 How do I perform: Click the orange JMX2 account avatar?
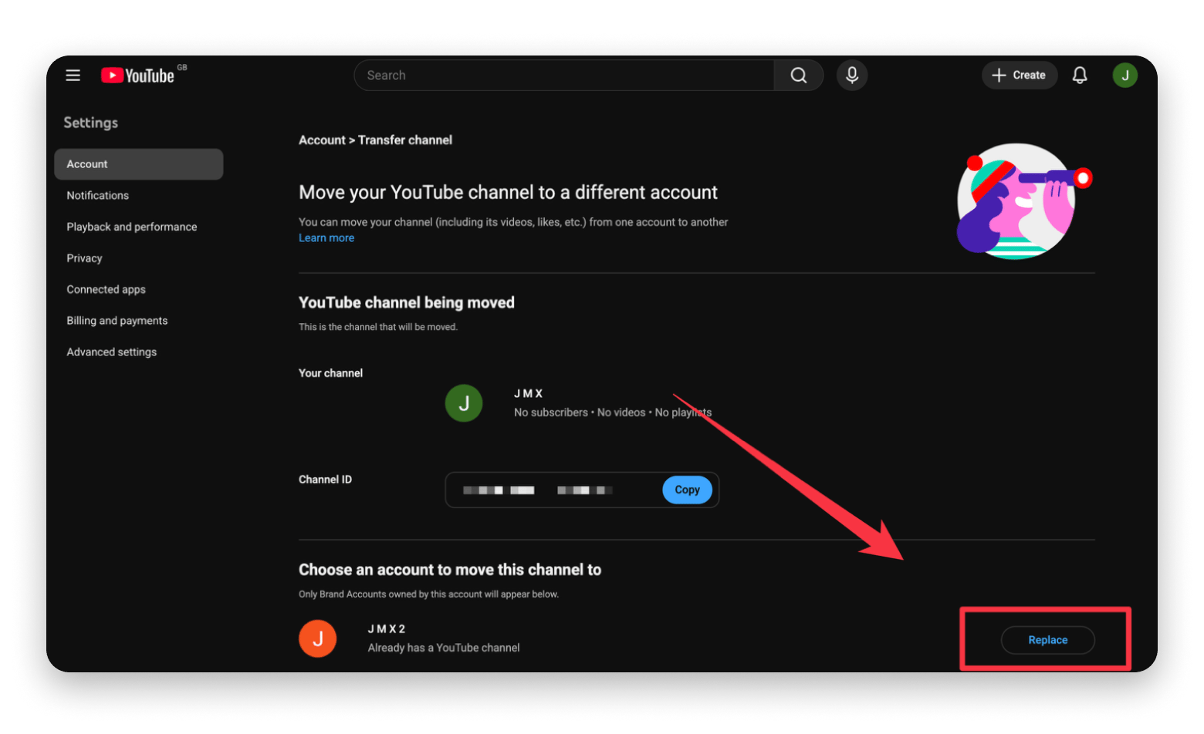(x=317, y=639)
